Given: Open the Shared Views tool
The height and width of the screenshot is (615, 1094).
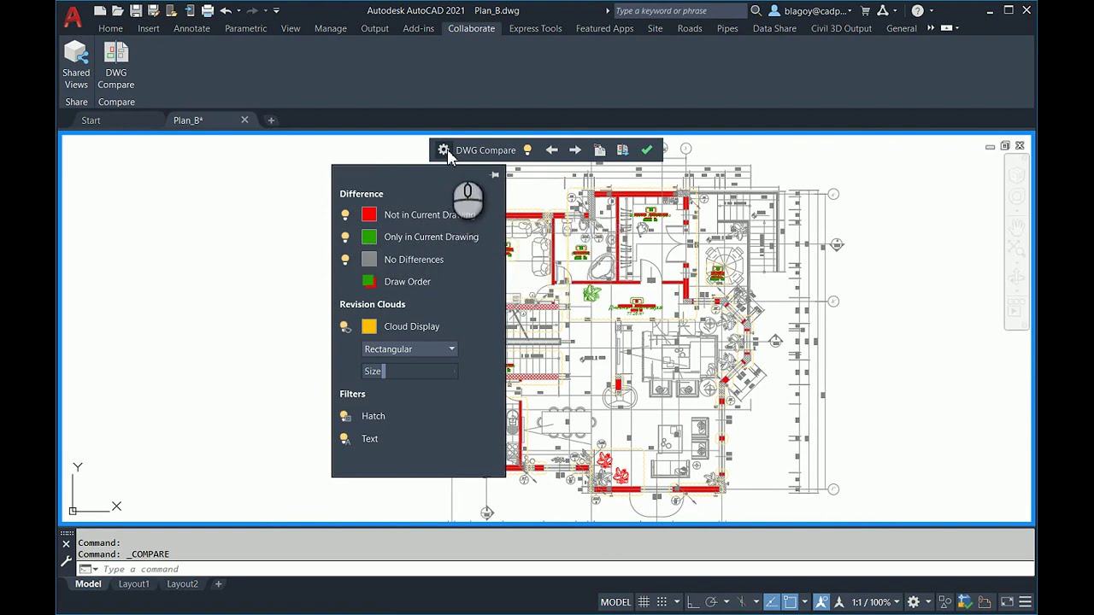Looking at the screenshot, I should point(76,66).
